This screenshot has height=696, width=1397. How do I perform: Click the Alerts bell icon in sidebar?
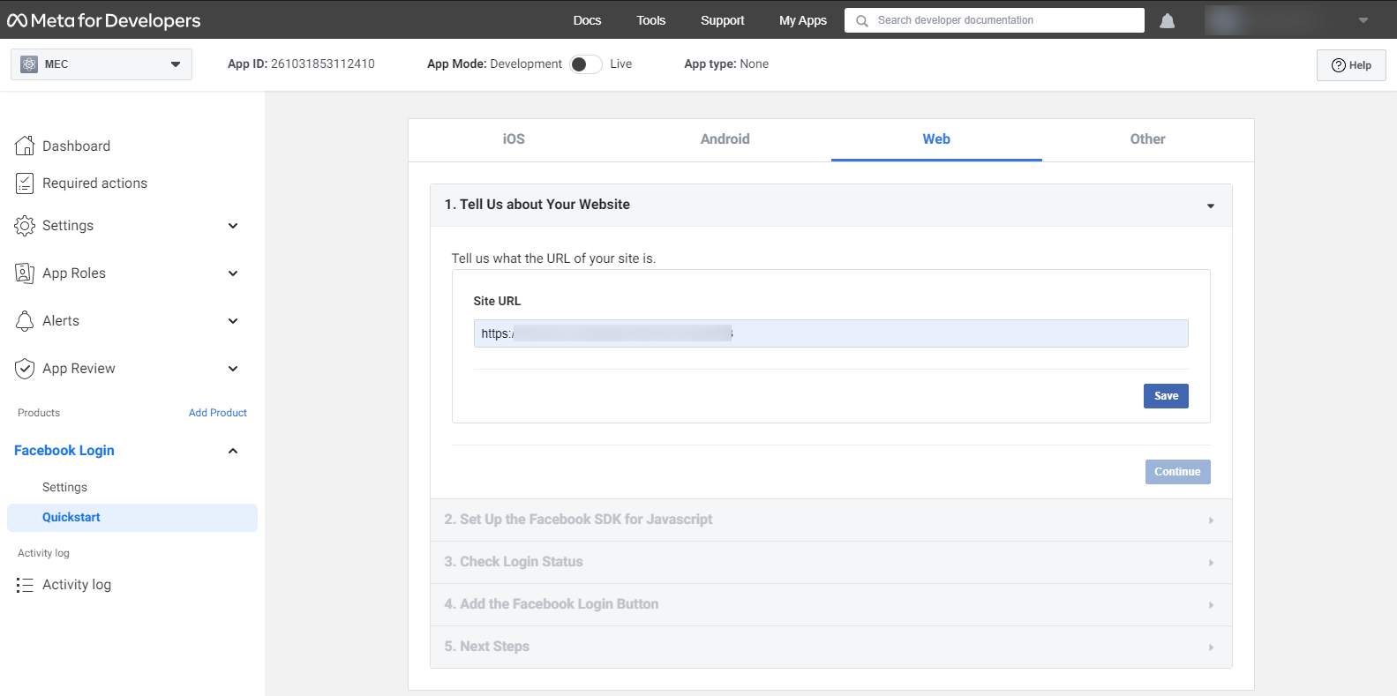[25, 321]
